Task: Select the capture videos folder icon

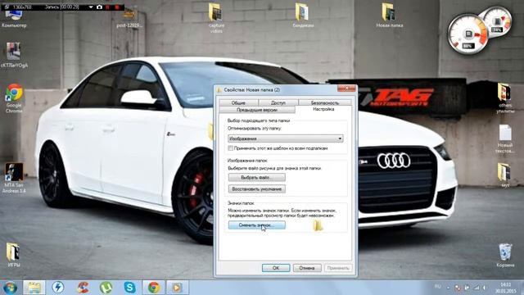Action: coord(216,18)
